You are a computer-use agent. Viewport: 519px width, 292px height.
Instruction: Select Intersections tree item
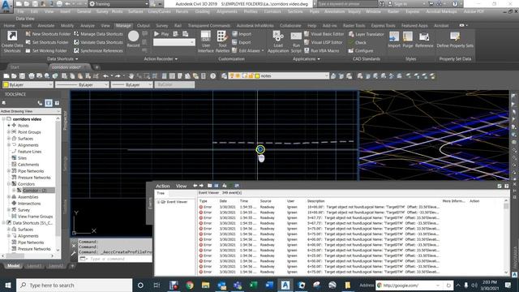(29, 204)
